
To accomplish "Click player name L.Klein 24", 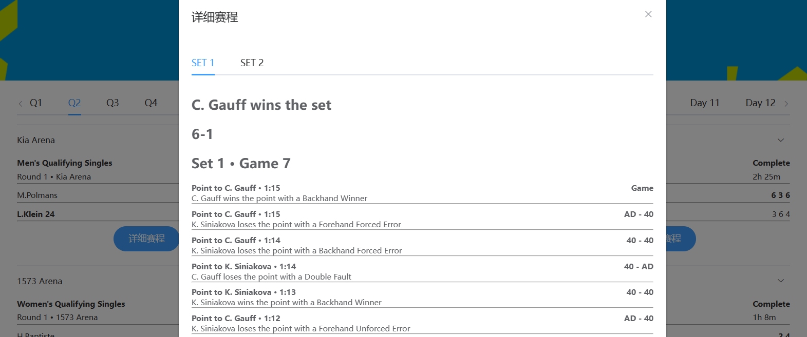I will 36,214.
